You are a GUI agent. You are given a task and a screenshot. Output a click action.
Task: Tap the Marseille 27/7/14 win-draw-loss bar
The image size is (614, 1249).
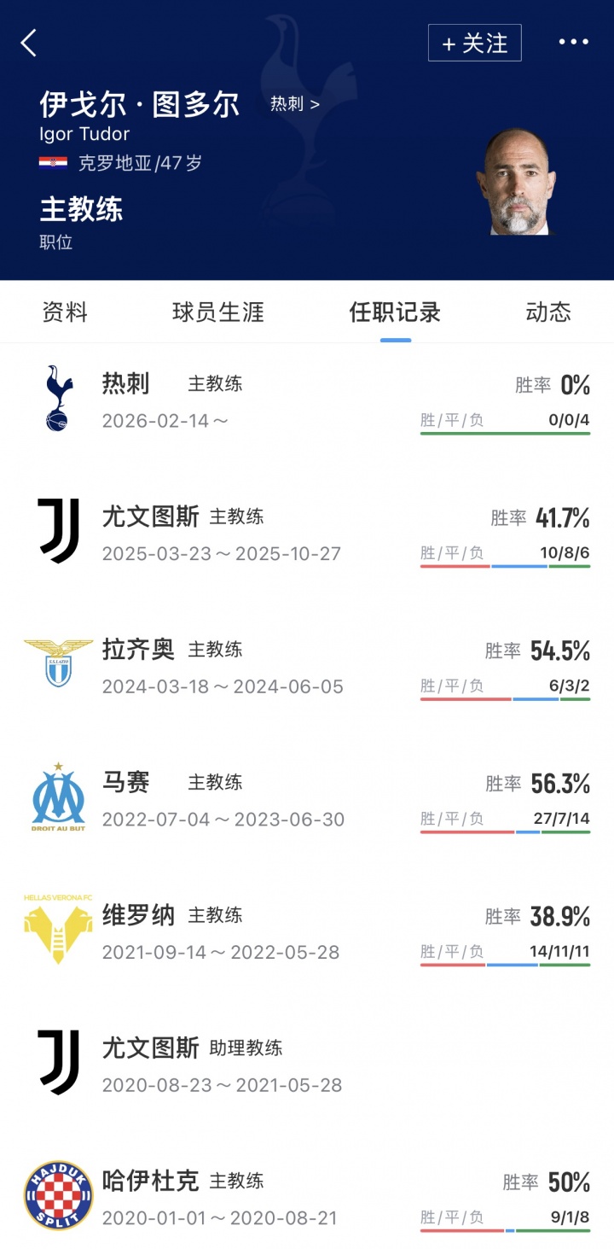click(505, 832)
